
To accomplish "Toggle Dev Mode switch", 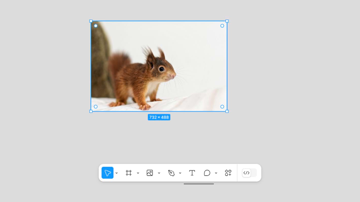I will (249, 173).
